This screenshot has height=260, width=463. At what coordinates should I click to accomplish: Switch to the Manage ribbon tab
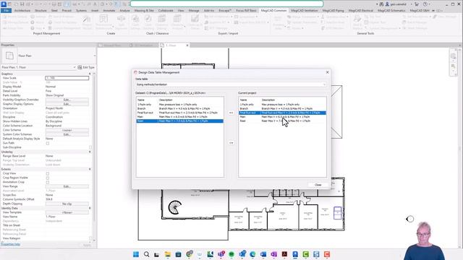click(x=194, y=10)
